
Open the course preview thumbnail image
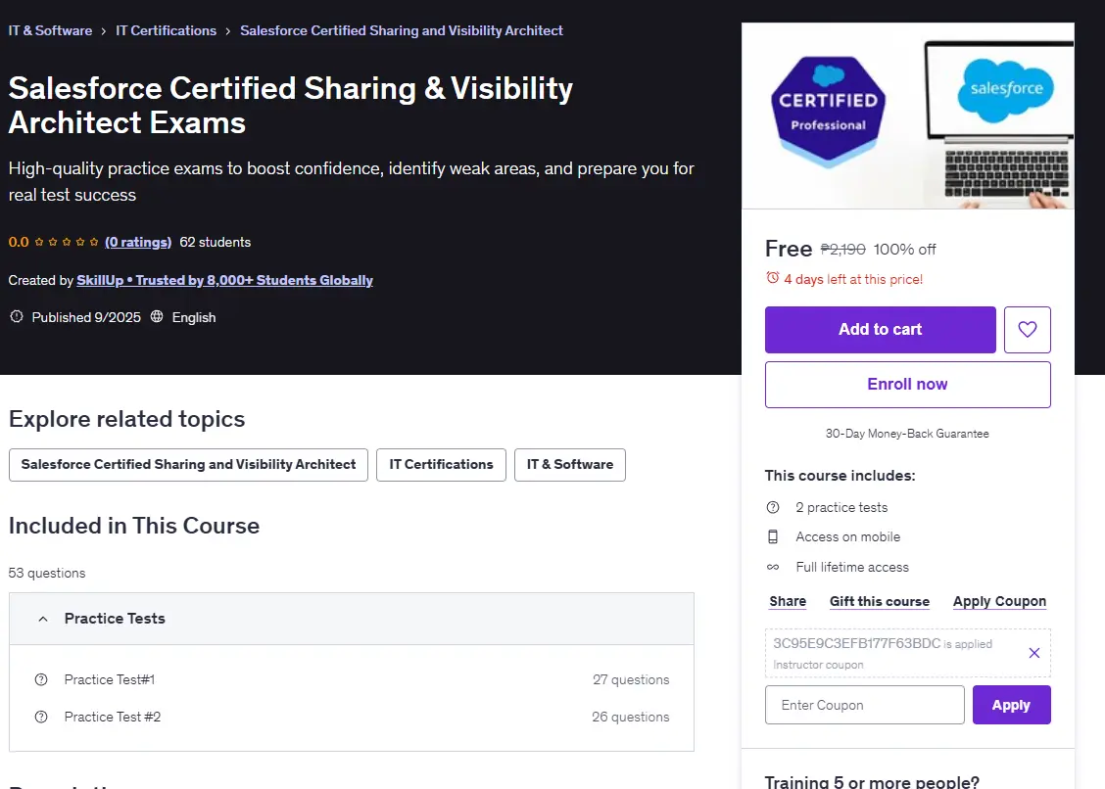908,116
